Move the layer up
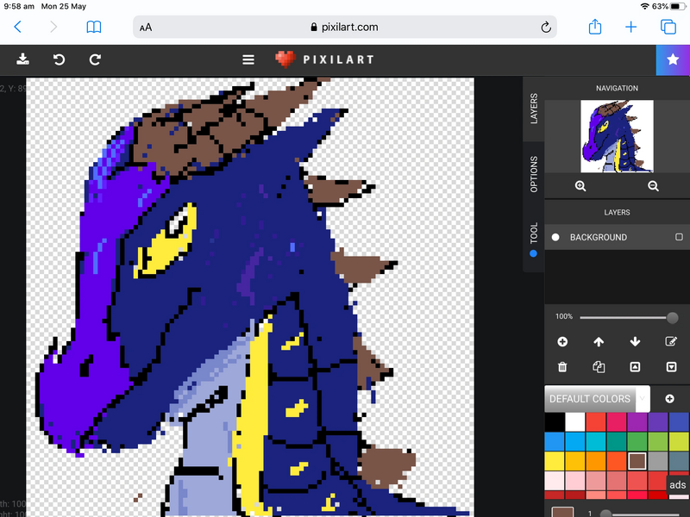The height and width of the screenshot is (517, 690). pos(599,342)
